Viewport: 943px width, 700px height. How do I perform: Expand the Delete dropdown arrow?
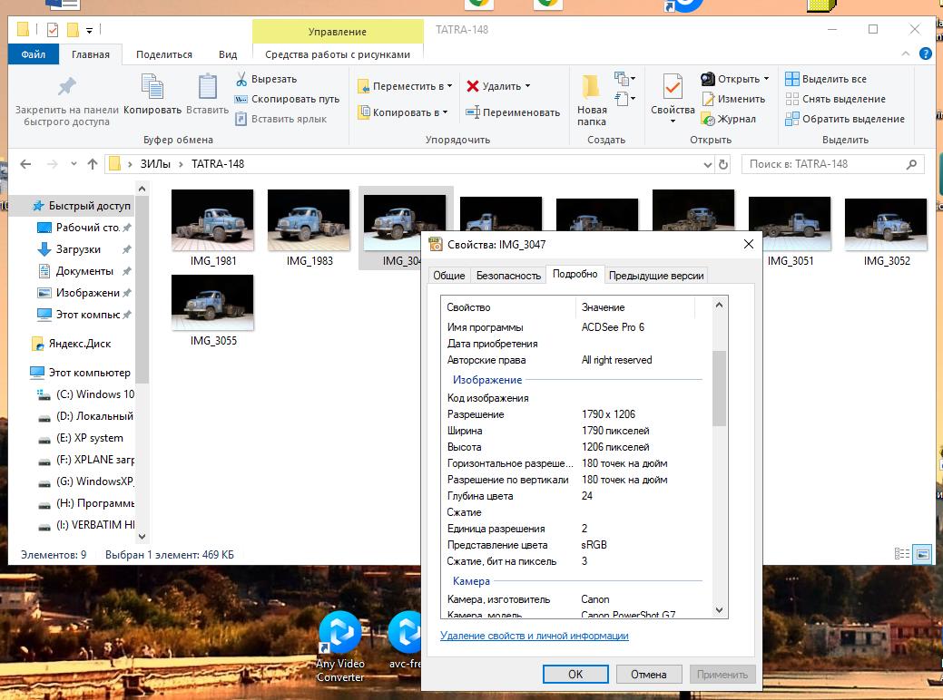coord(527,87)
